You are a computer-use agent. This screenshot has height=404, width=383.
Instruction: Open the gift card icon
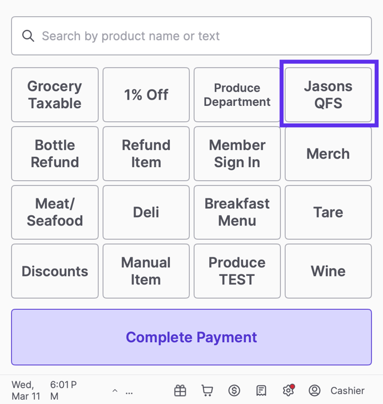[x=180, y=391]
